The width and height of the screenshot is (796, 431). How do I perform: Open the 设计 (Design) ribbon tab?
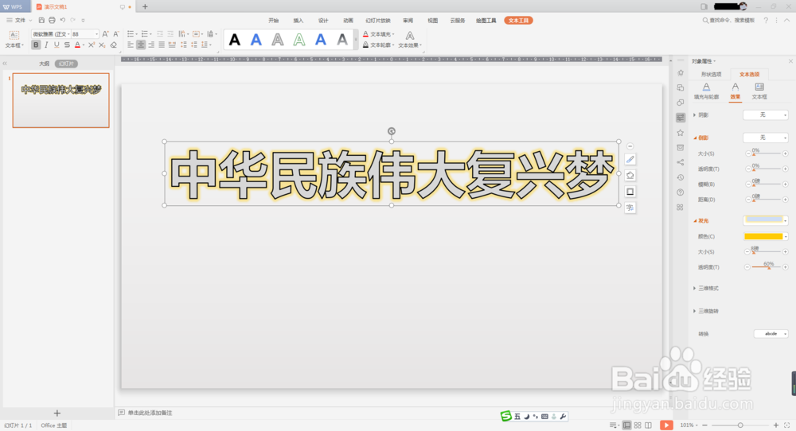[x=323, y=21]
